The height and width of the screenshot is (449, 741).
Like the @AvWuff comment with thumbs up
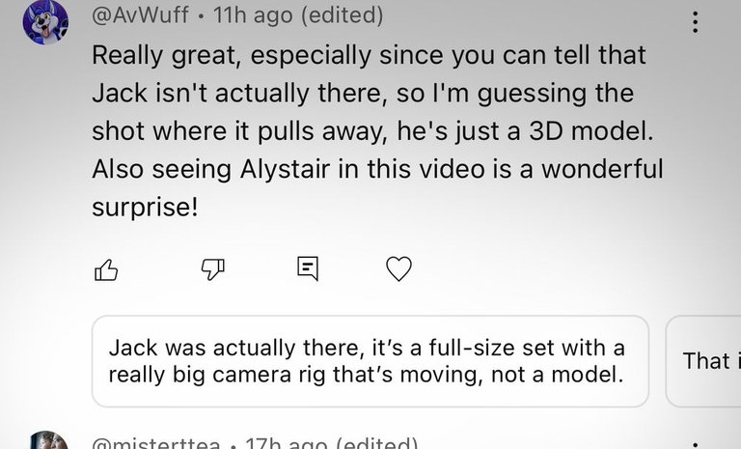point(106,269)
